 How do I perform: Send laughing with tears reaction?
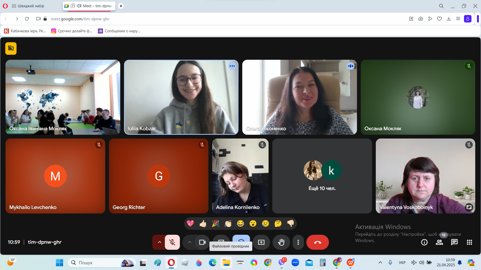[241, 223]
